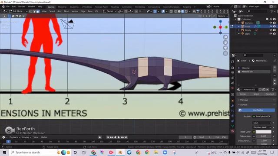Expand Cube tree item in outliner

pyautogui.click(x=239, y=26)
